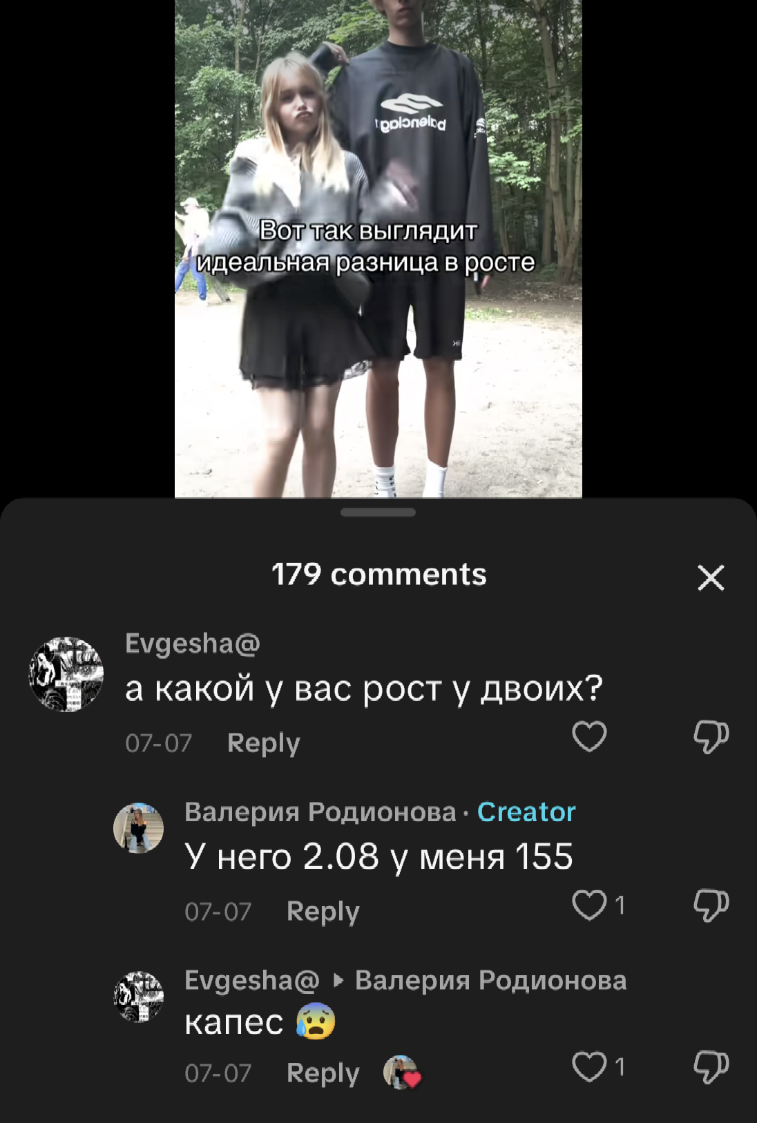
Task: Tap the video preview above comments
Action: click(378, 249)
